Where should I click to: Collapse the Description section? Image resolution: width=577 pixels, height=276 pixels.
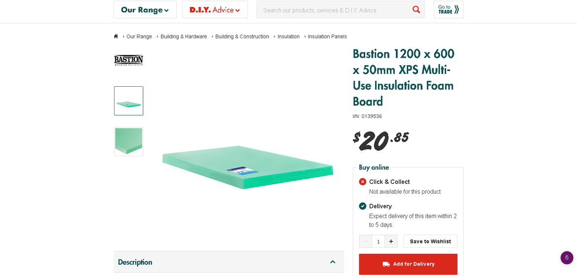point(333,262)
